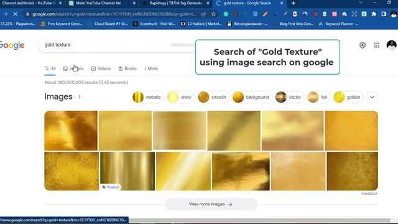Open the More search options menu

[x=151, y=68]
